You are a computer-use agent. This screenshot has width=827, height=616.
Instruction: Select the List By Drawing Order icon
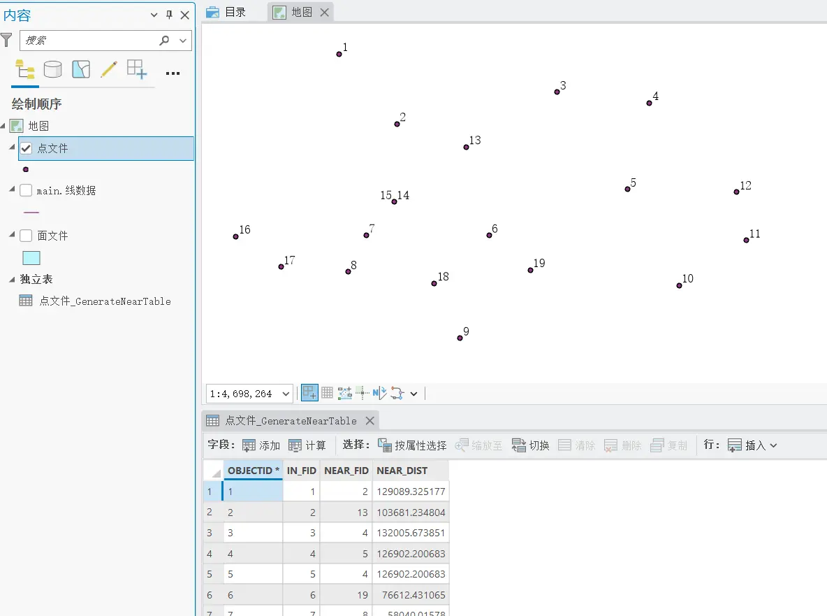pyautogui.click(x=25, y=70)
